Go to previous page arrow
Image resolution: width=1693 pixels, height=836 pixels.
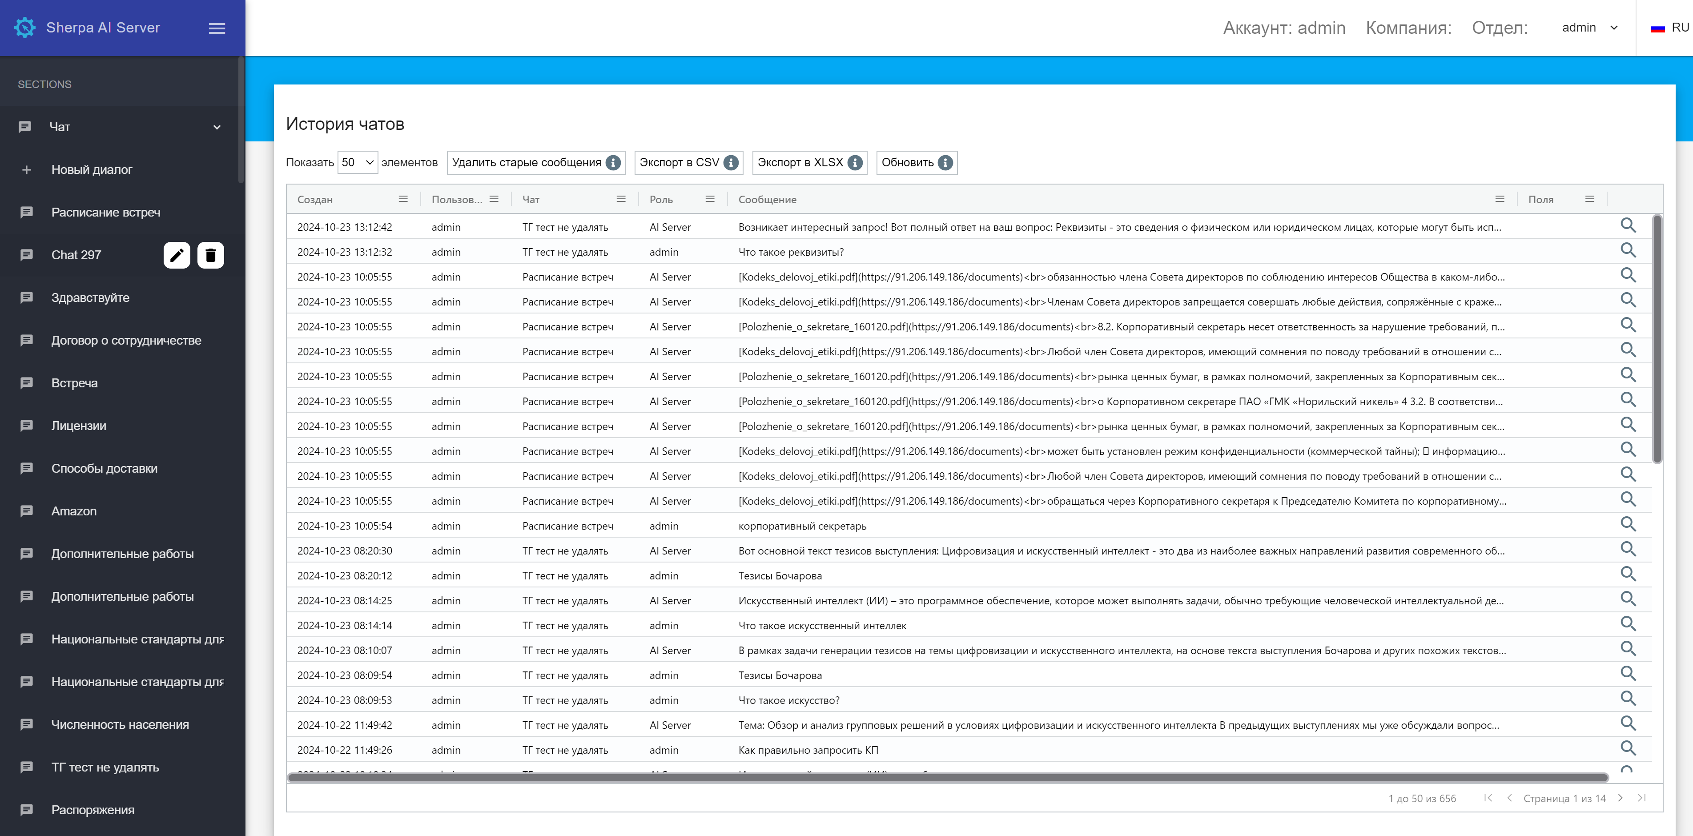tap(1509, 798)
